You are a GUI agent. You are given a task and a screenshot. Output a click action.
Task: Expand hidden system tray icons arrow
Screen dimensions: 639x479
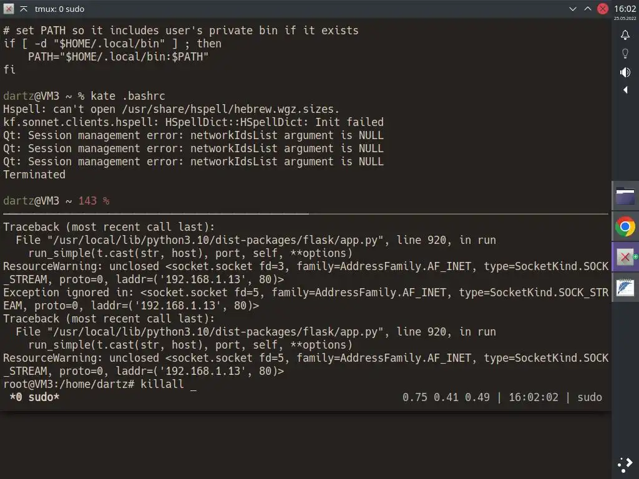click(625, 90)
